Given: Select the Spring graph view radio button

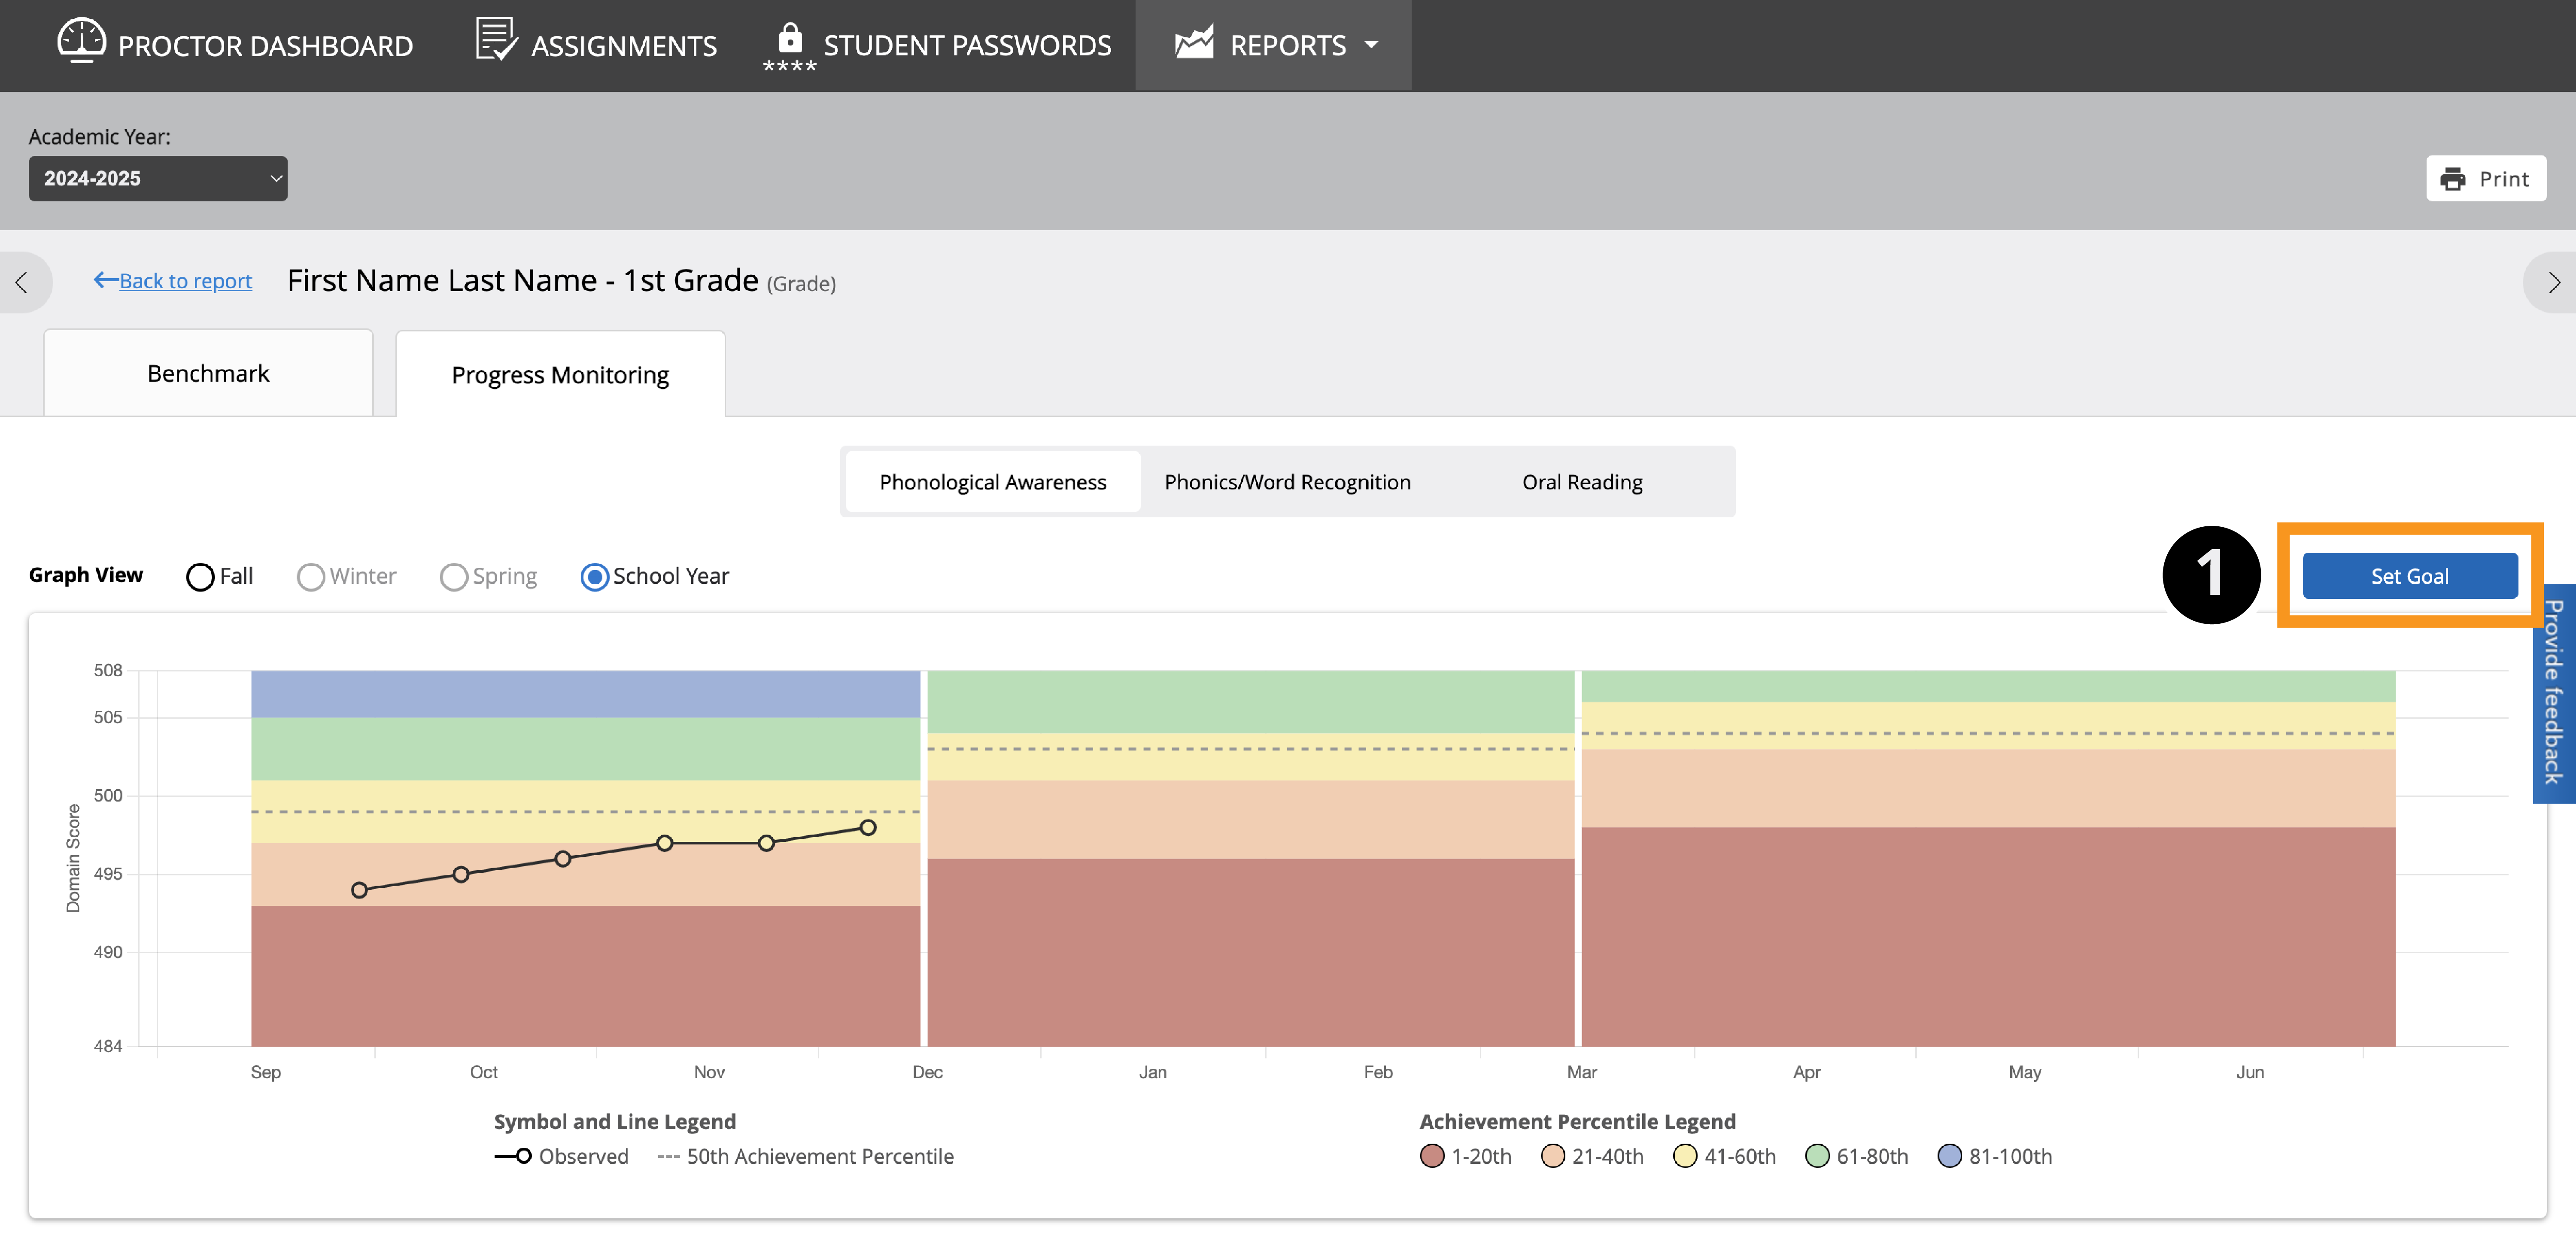Looking at the screenshot, I should (453, 577).
